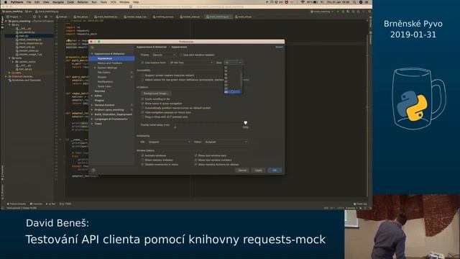Open the run configuration dropdown in toolbar
The width and height of the screenshot is (460, 259).
click(x=322, y=12)
